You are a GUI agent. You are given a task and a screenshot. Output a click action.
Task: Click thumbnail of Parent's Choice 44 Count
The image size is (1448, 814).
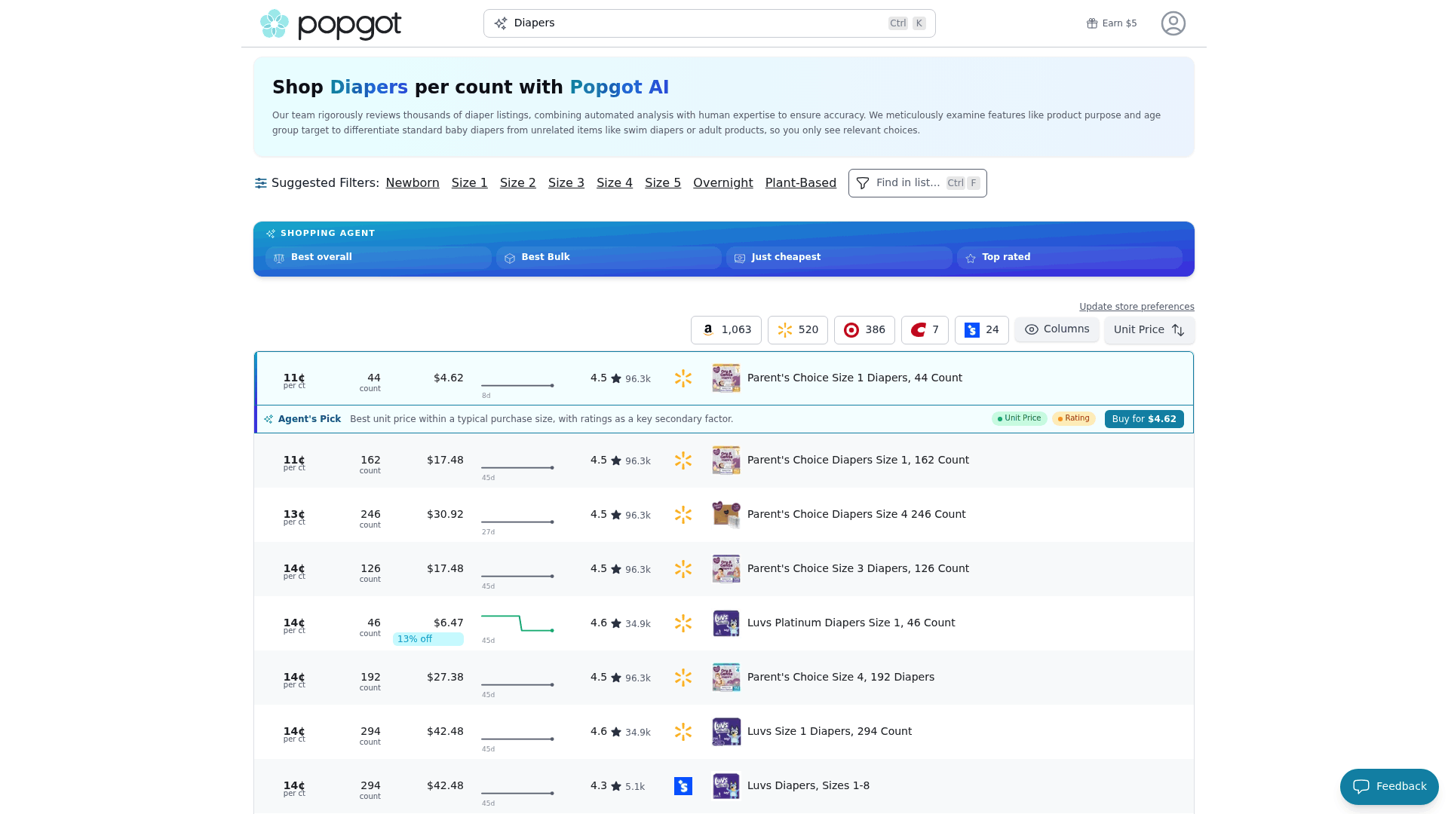(726, 378)
